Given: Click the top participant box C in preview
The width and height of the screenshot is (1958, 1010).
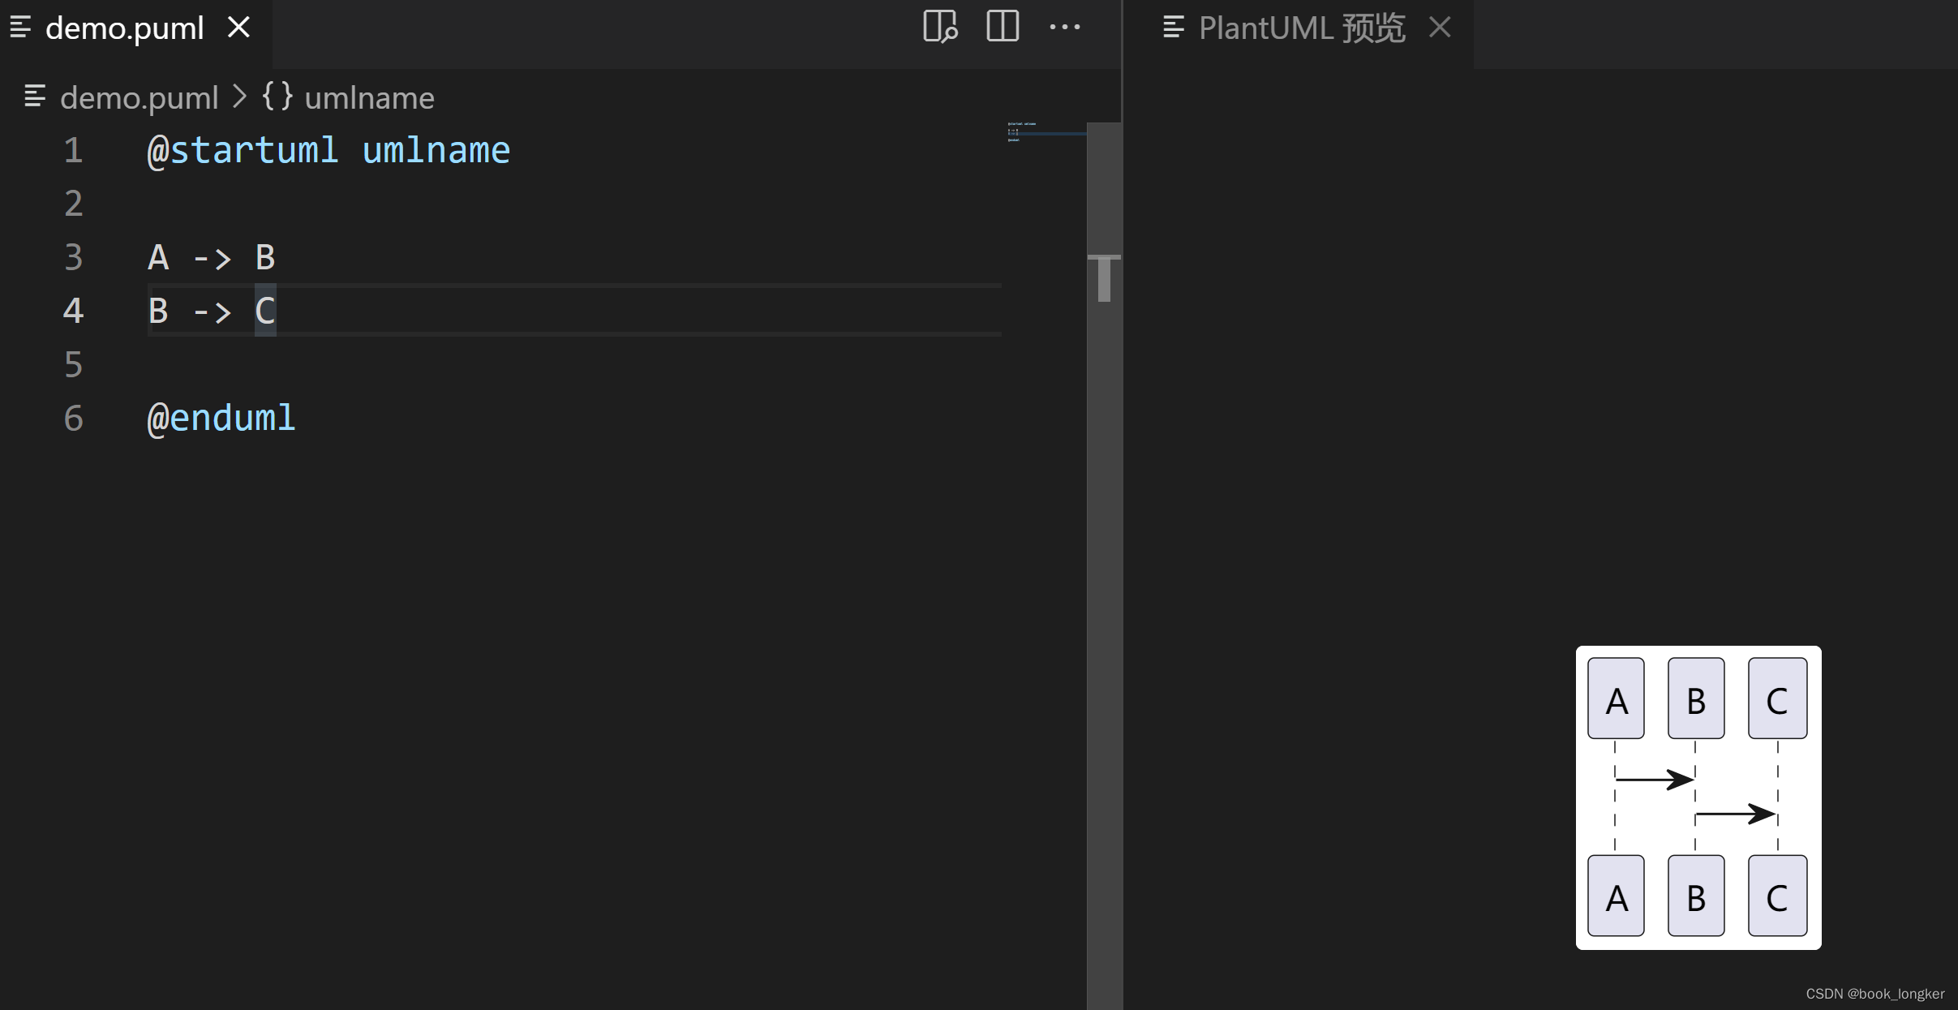Looking at the screenshot, I should 1776,698.
